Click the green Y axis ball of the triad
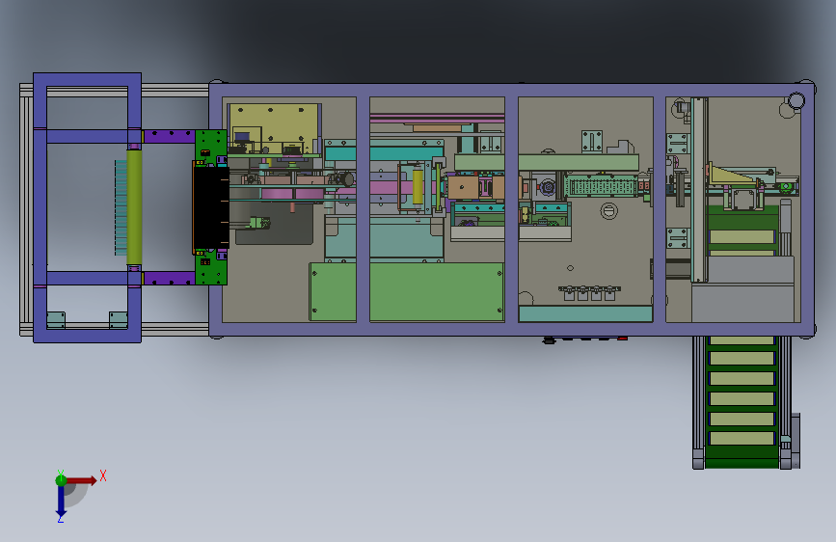This screenshot has height=542, width=836. [61, 480]
